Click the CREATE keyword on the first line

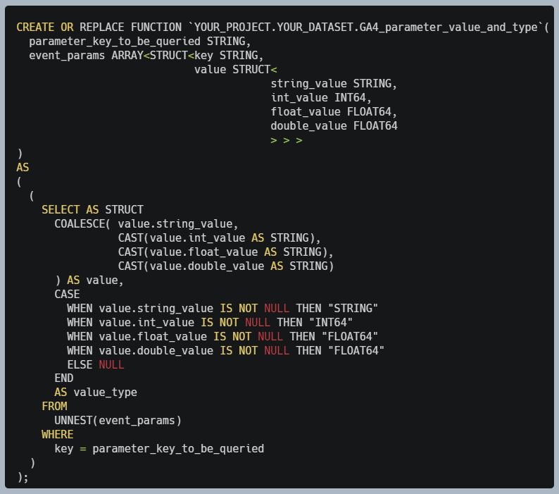(x=35, y=27)
